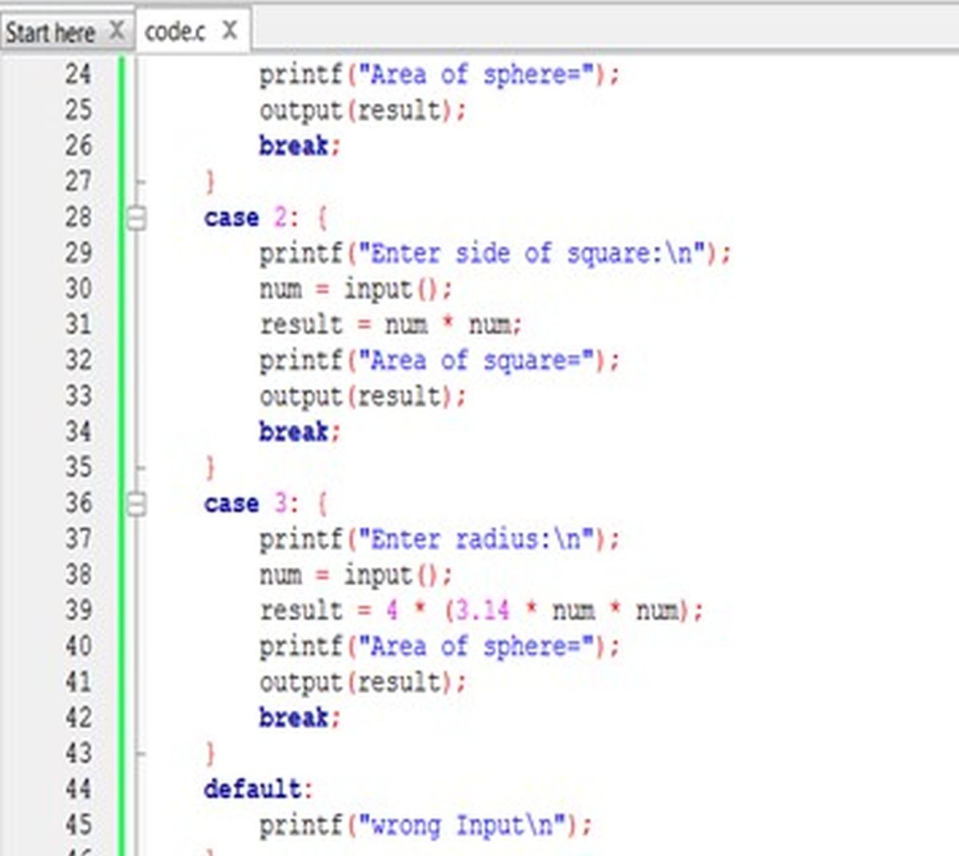Click the default keyword
This screenshot has width=959, height=856.
[253, 789]
